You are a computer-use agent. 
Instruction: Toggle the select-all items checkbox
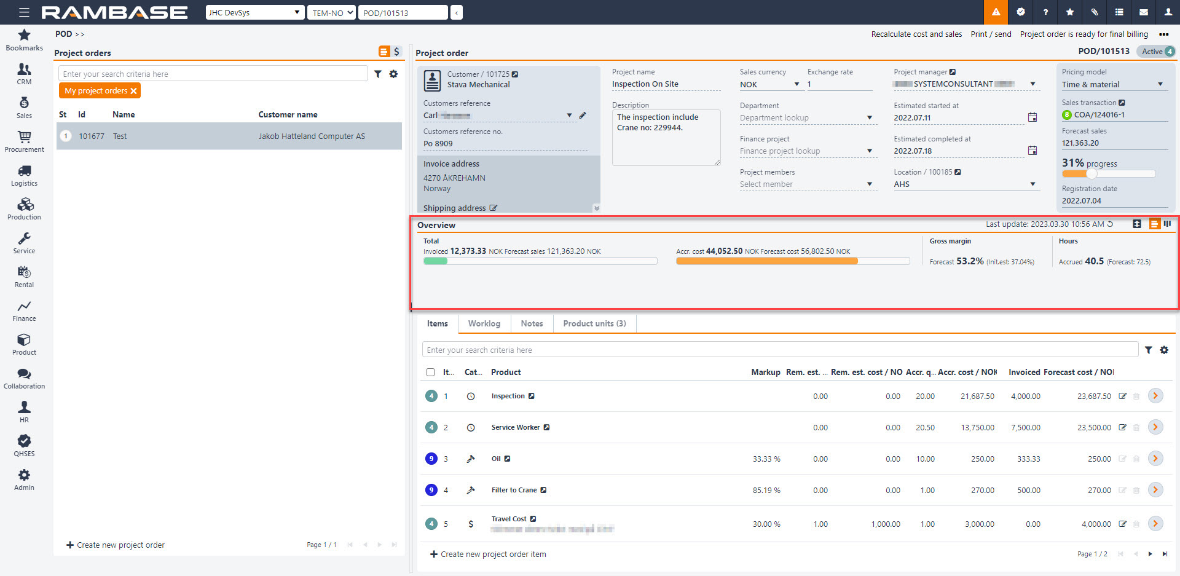point(430,372)
